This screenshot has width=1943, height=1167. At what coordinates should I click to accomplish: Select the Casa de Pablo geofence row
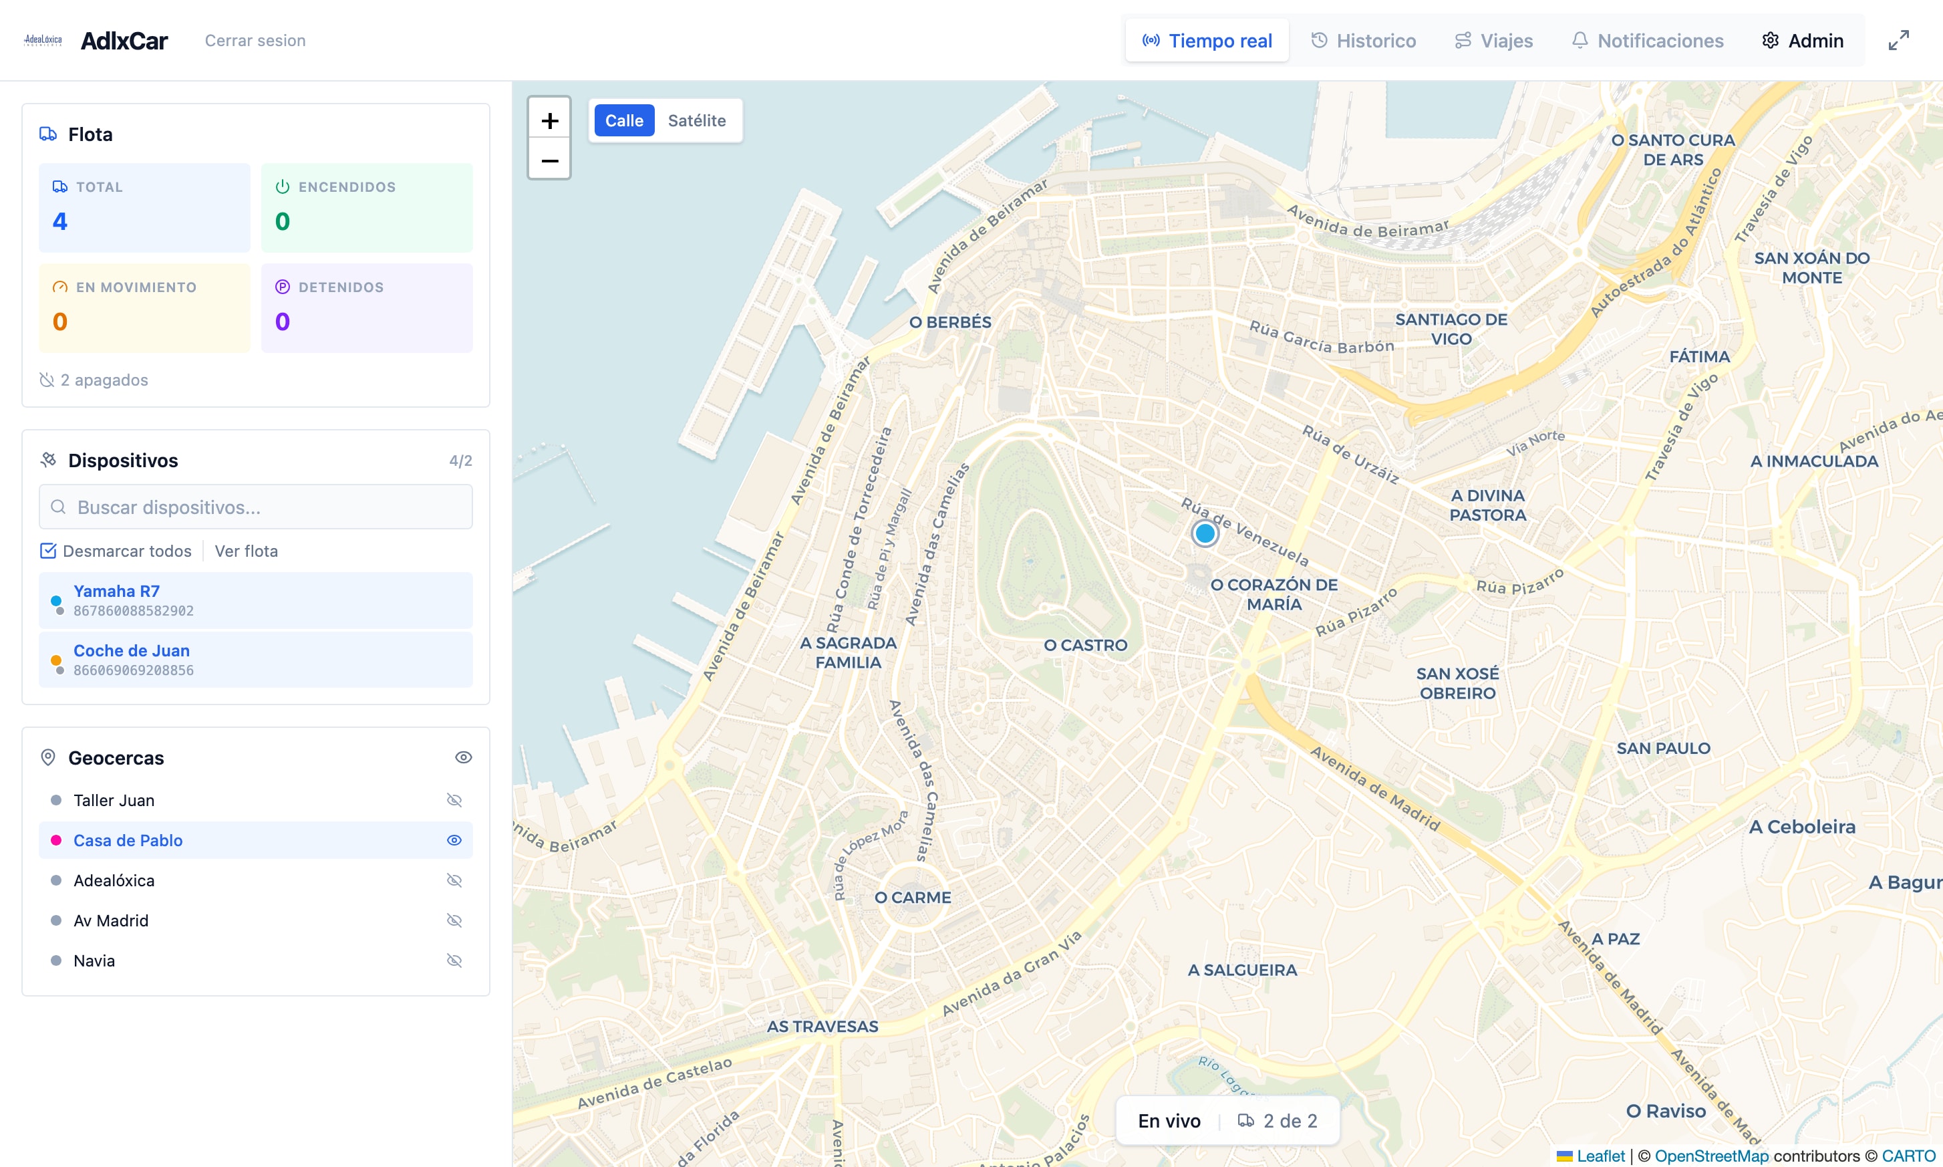coord(255,840)
